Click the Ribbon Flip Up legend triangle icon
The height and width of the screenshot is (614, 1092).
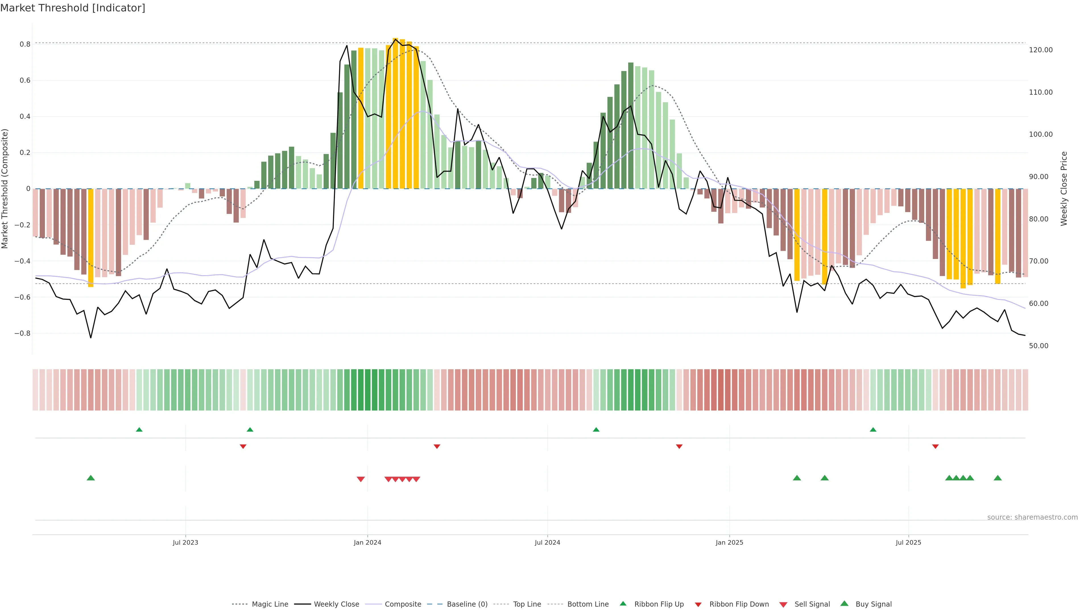tap(623, 603)
